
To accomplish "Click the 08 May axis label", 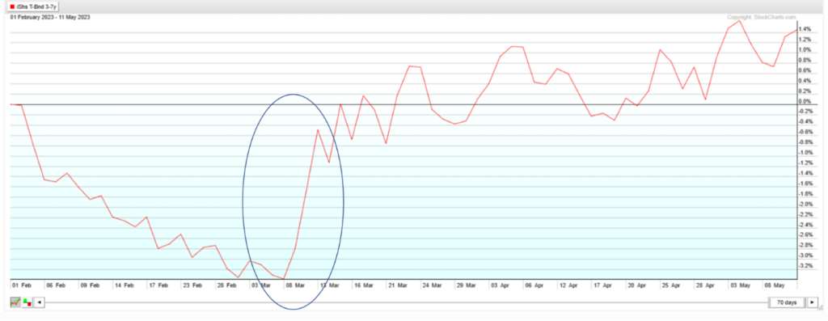I will [775, 285].
